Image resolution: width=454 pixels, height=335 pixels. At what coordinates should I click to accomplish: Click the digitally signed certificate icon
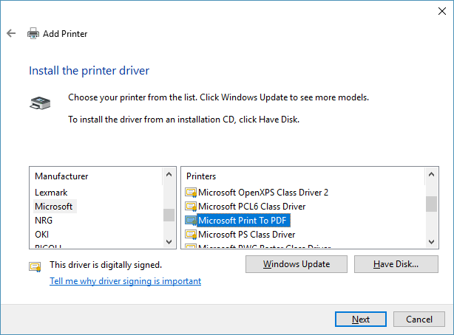(35, 266)
